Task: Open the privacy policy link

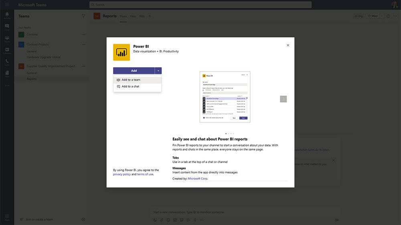Action: click(122, 174)
